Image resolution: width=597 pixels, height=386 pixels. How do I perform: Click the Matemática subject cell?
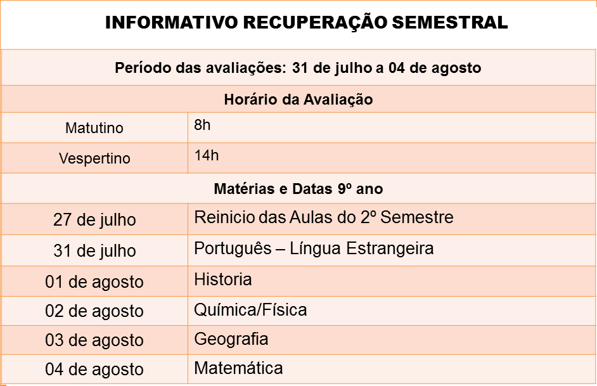(392, 370)
